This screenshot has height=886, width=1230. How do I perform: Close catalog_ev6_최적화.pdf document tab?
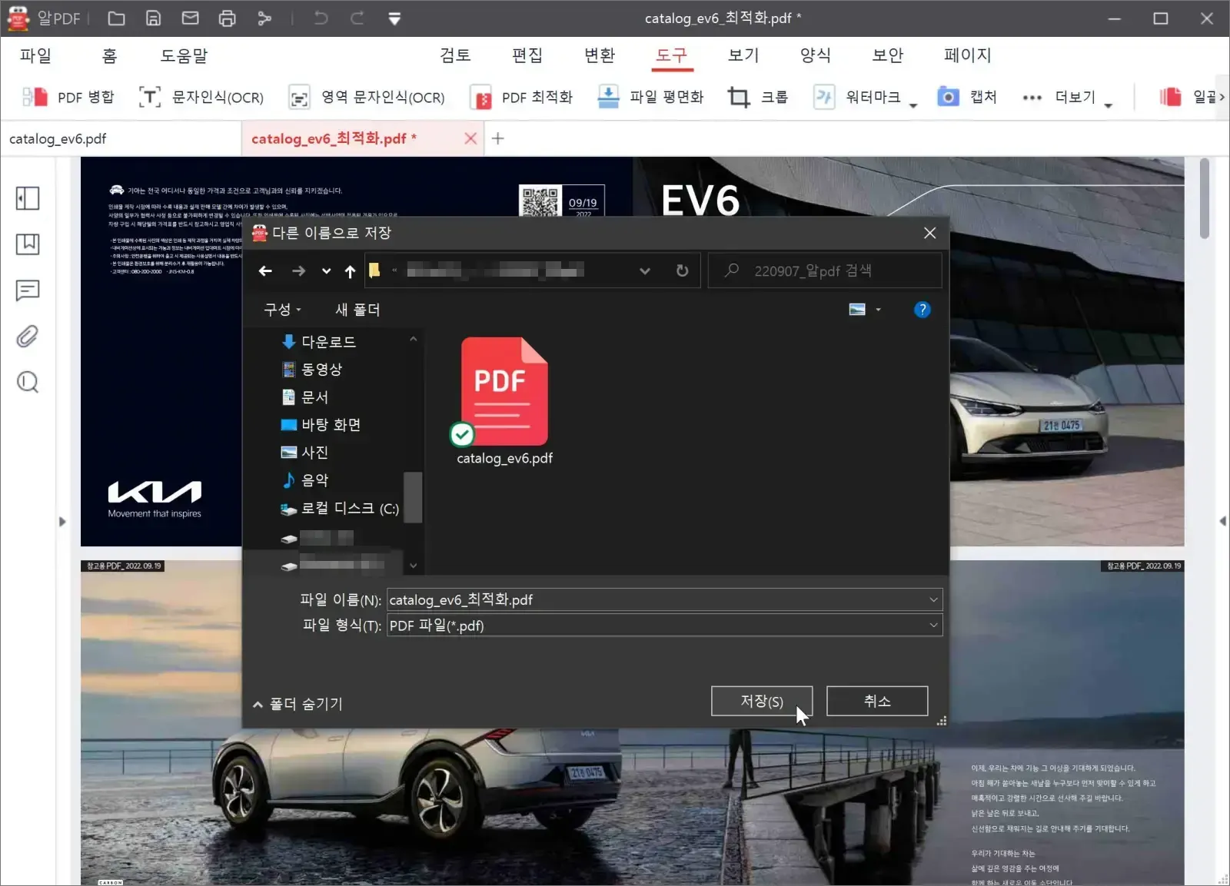point(470,139)
